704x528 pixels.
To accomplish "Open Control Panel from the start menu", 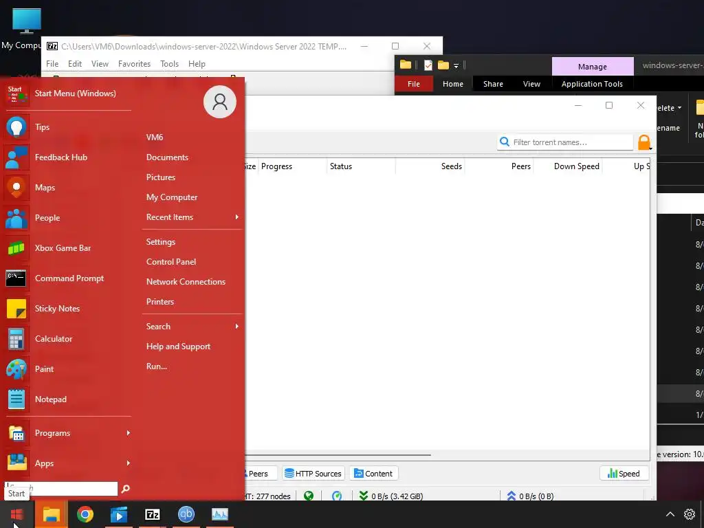I will point(171,262).
